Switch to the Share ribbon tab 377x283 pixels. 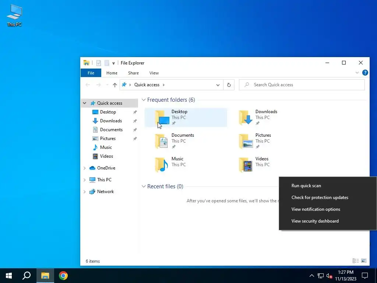(x=133, y=73)
